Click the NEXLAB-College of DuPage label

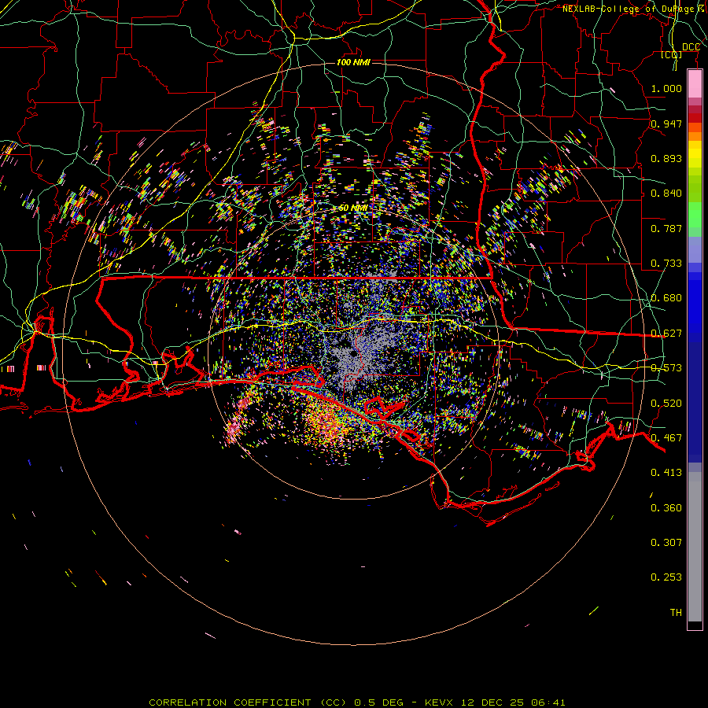pos(628,9)
